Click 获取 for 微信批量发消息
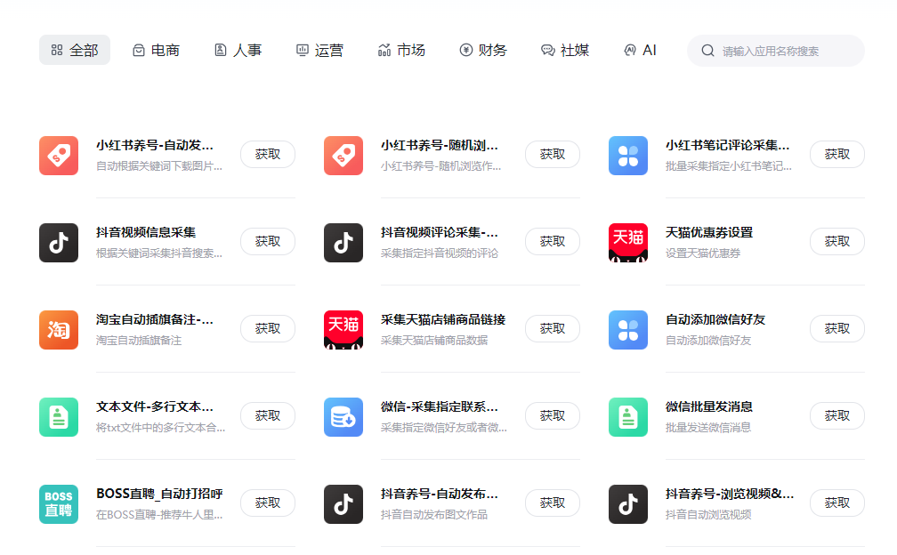 [836, 415]
